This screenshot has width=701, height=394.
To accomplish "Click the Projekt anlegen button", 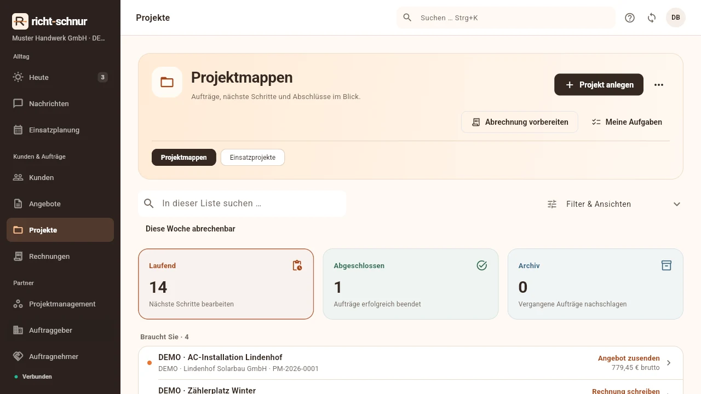I will tap(599, 85).
